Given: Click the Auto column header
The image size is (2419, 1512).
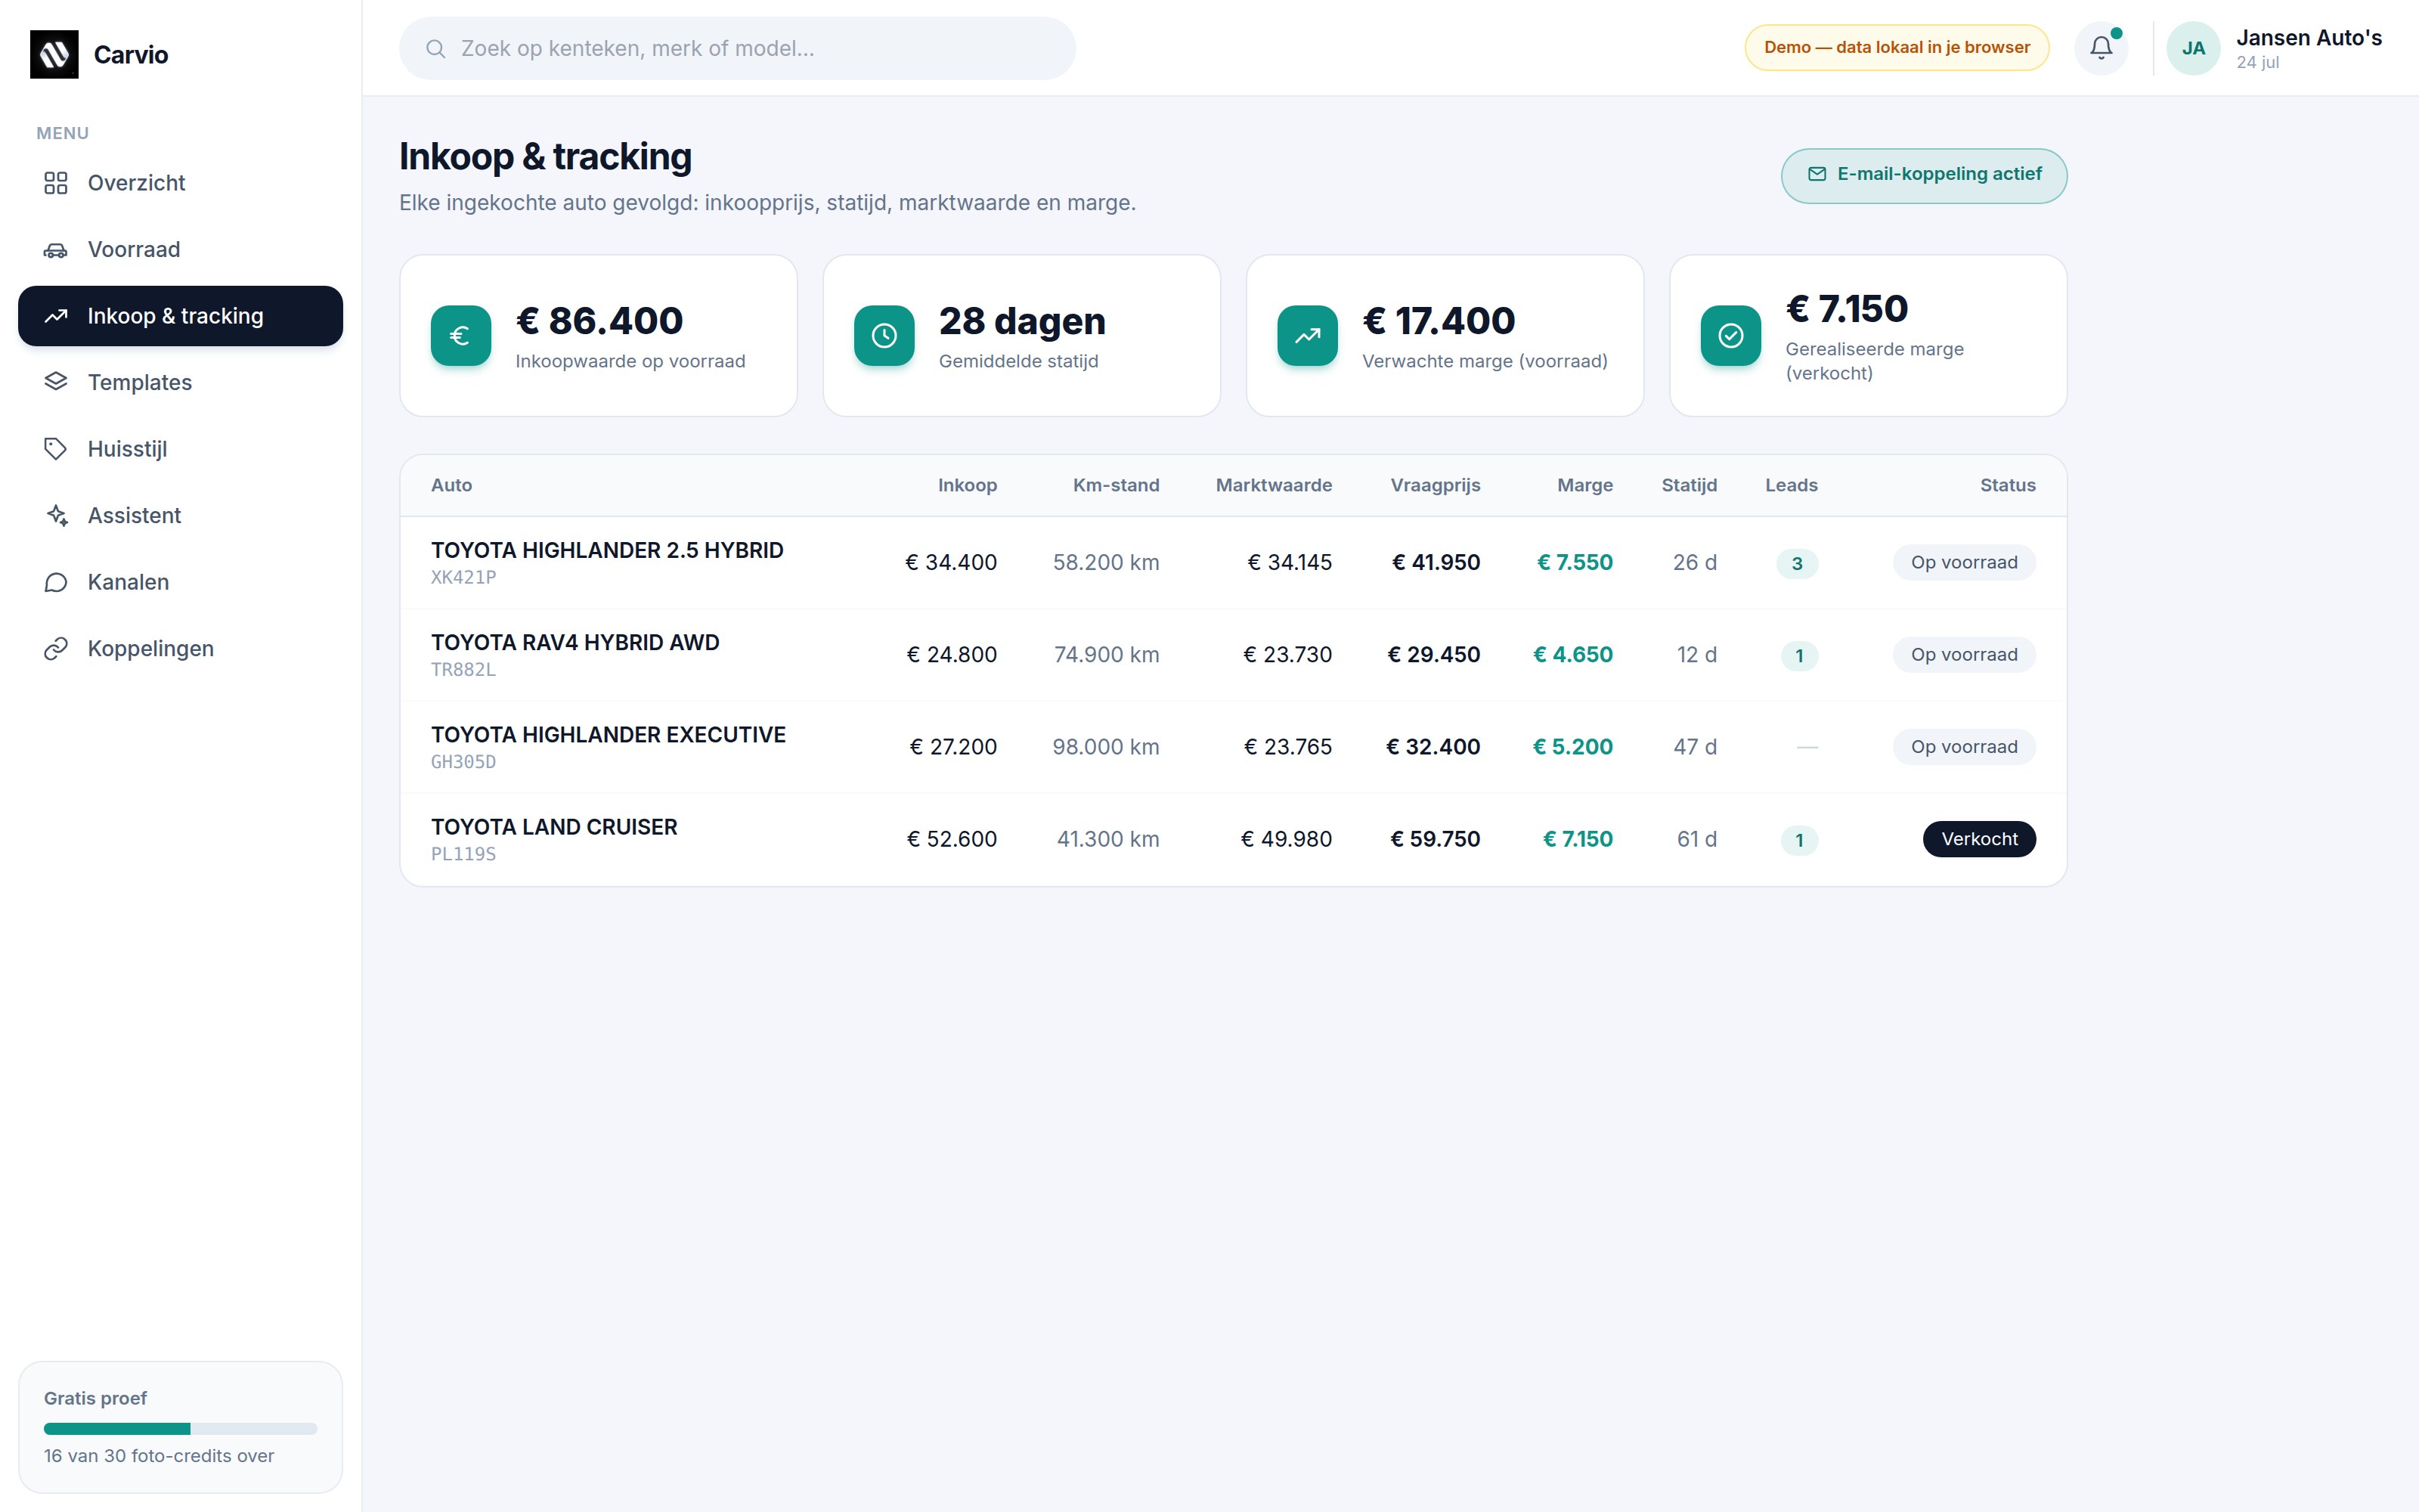Looking at the screenshot, I should [452, 485].
